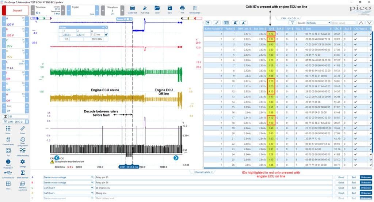Viewport: 374px width, 202px height.
Task: Open the C-D math channel entry
Action: pos(15,116)
